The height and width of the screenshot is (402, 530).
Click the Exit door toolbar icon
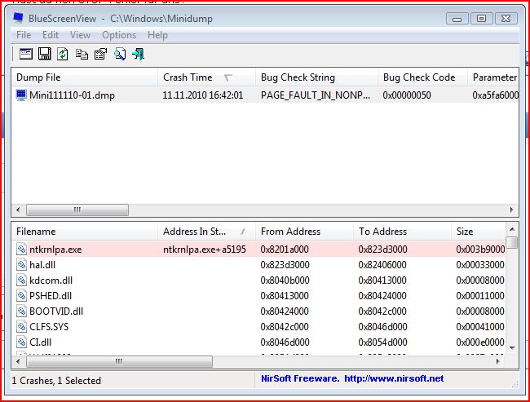point(139,54)
